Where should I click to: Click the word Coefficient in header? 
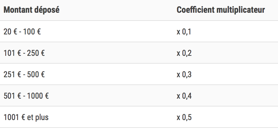pyautogui.click(x=195, y=10)
